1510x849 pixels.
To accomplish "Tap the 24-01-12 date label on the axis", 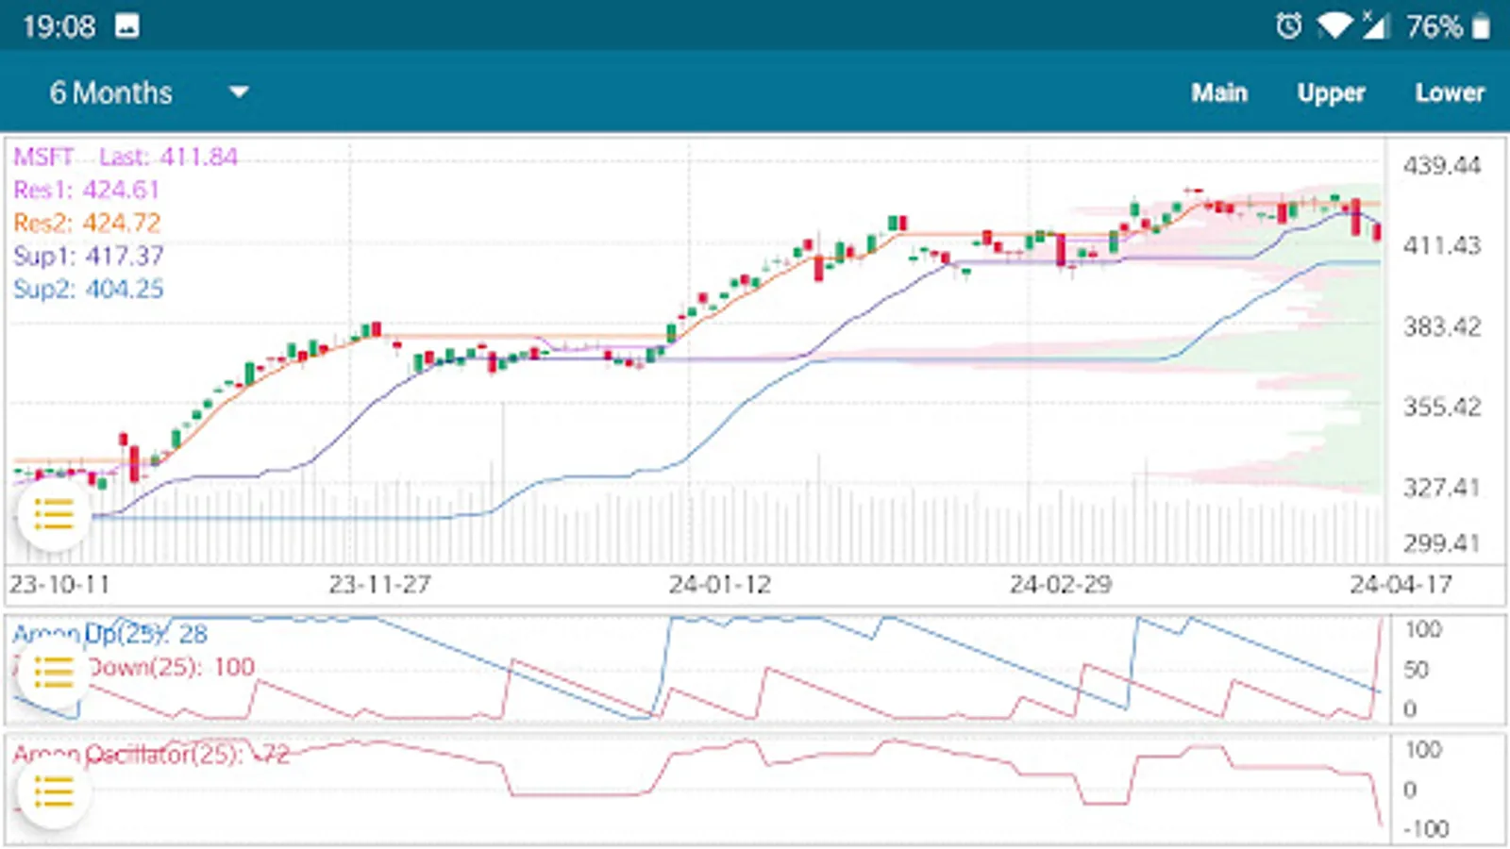I will [x=719, y=583].
